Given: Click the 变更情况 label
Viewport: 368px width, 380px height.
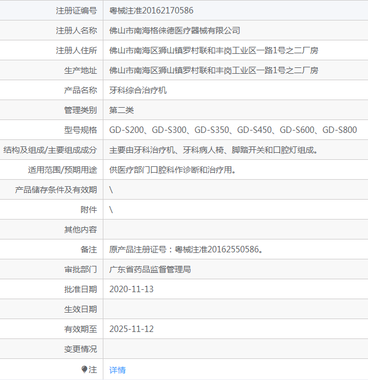Looking at the screenshot, I should tap(81, 349).
